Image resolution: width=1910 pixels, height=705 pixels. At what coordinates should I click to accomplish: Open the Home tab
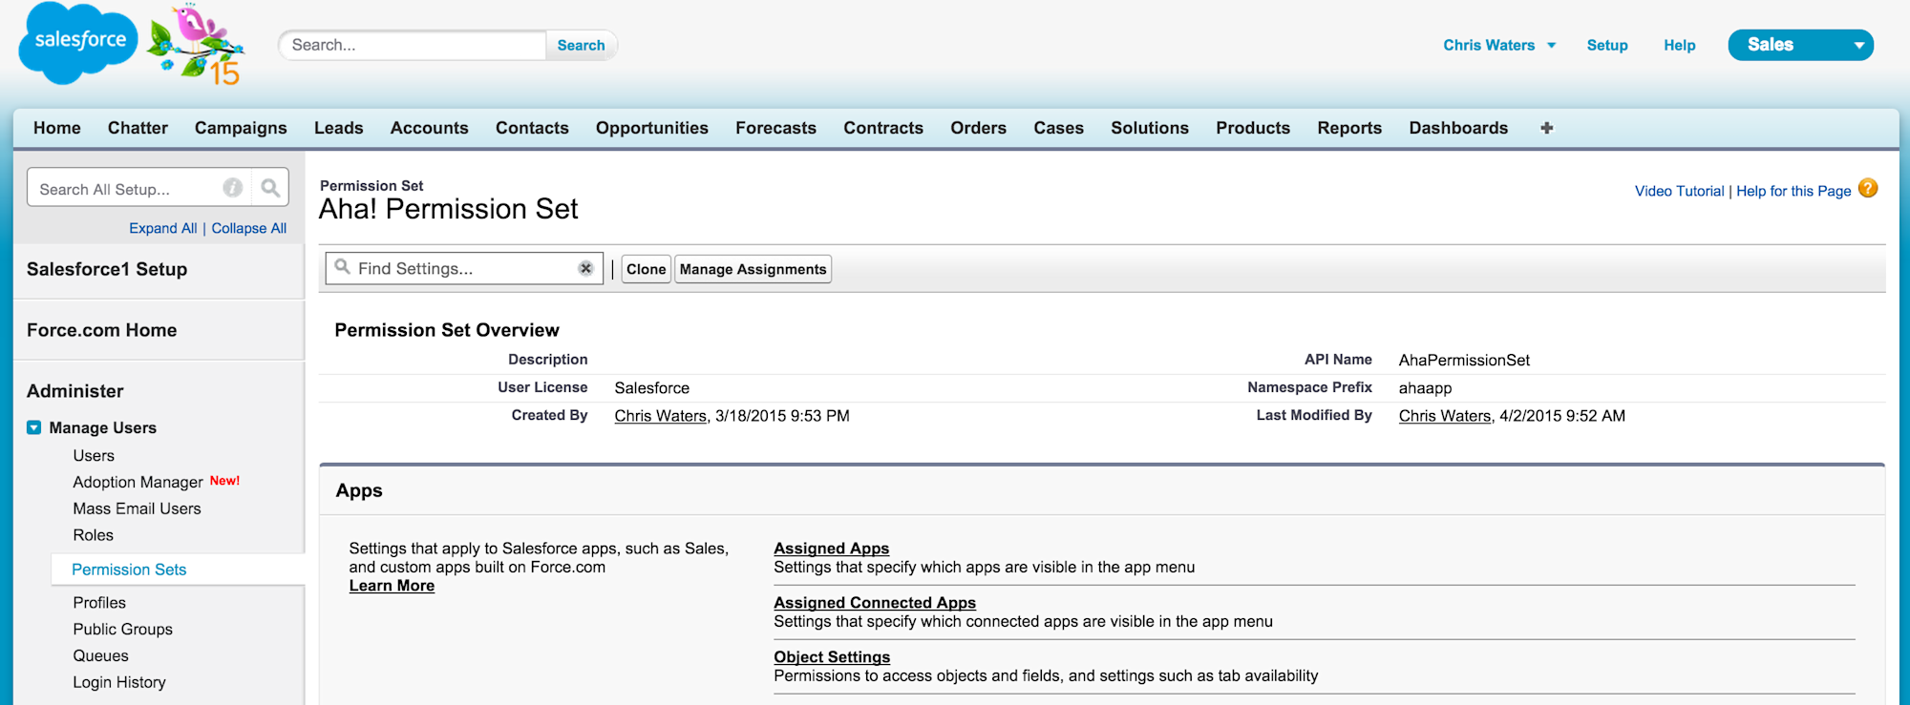(x=57, y=128)
